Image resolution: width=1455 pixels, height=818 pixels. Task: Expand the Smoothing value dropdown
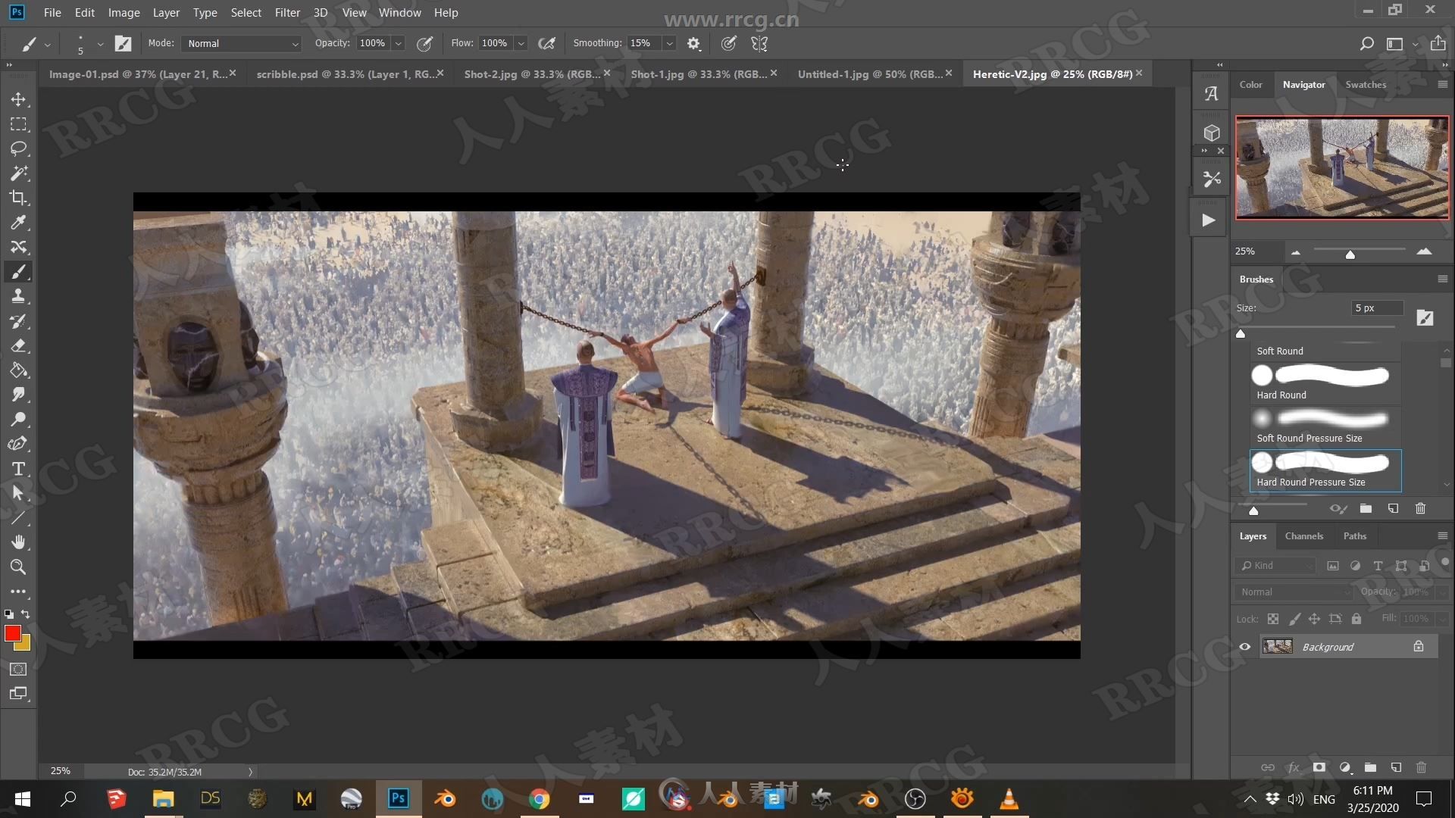pos(669,44)
